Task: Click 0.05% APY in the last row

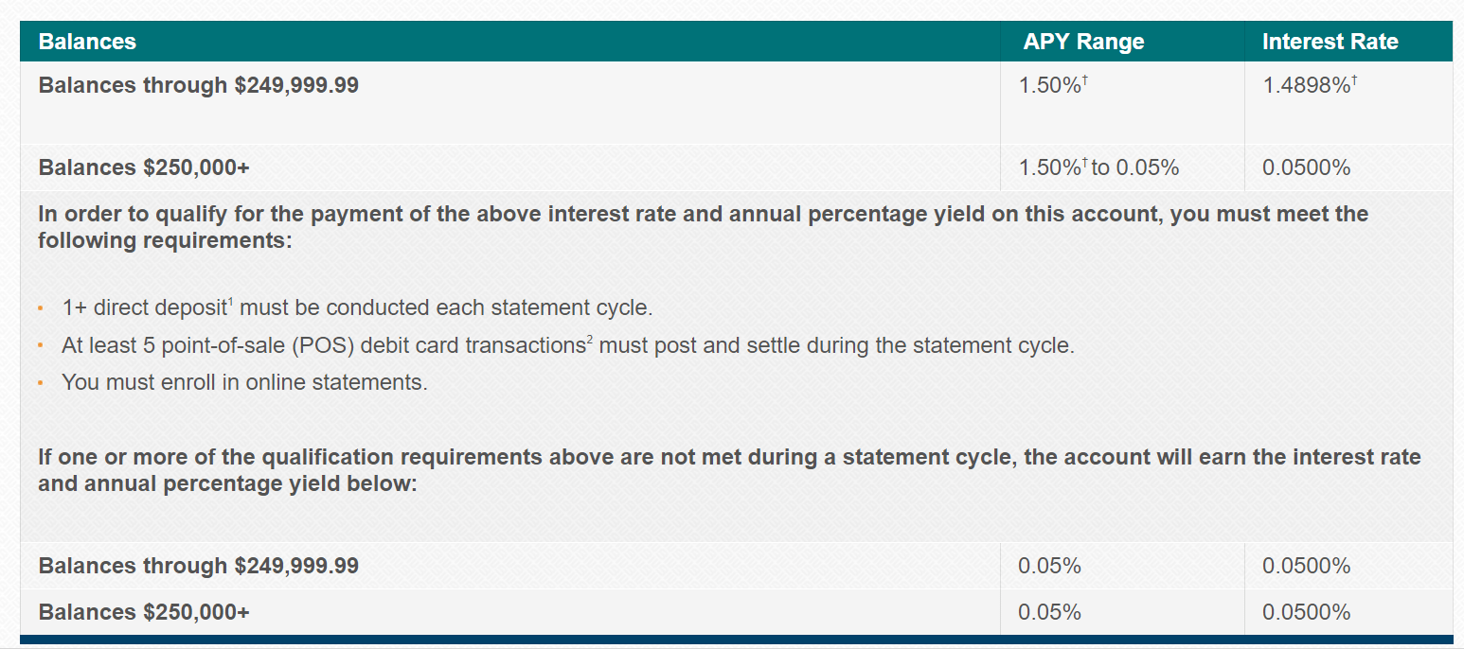Action: coord(1049,612)
